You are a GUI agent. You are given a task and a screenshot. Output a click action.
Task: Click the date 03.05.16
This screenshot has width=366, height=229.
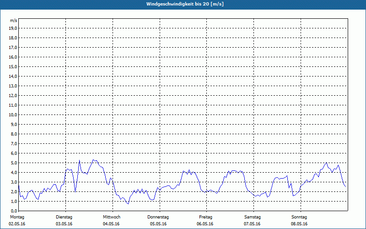pos(64,224)
